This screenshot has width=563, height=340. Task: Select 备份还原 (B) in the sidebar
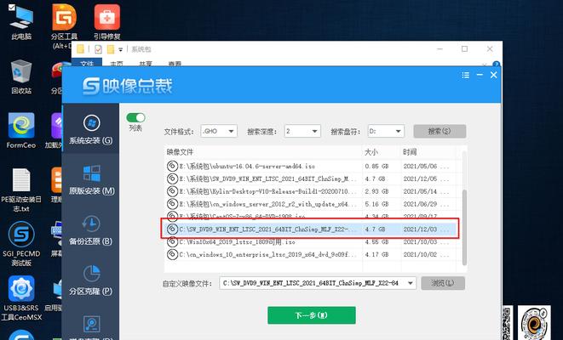[91, 230]
